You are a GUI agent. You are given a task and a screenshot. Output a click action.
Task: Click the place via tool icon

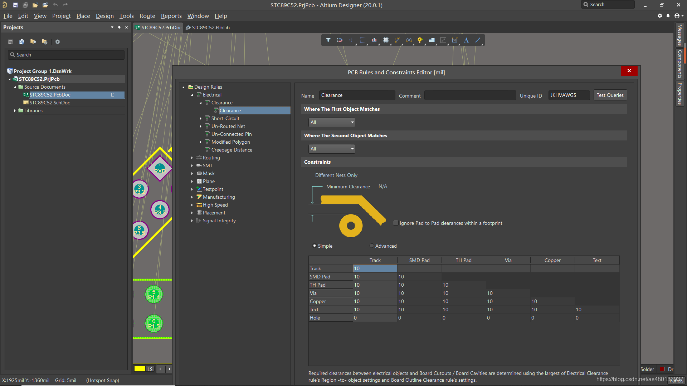point(420,40)
